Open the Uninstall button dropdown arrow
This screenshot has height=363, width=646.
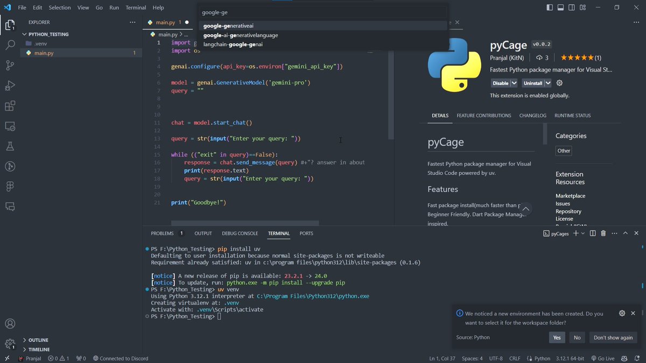point(548,83)
